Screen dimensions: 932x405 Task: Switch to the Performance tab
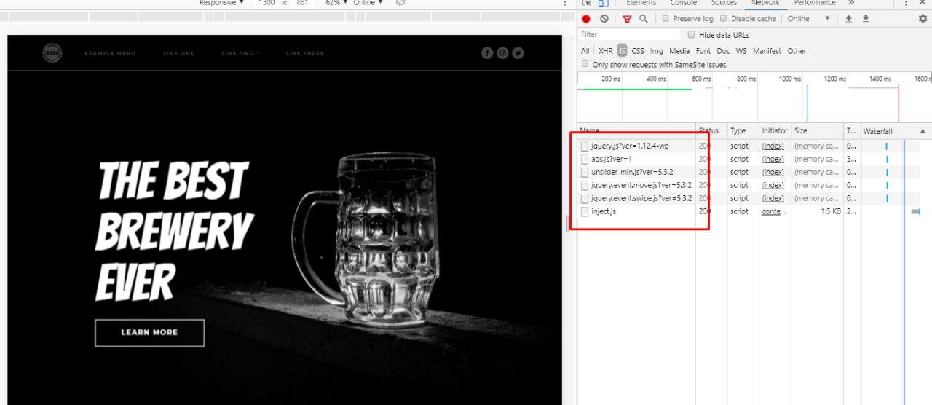pyautogui.click(x=815, y=3)
